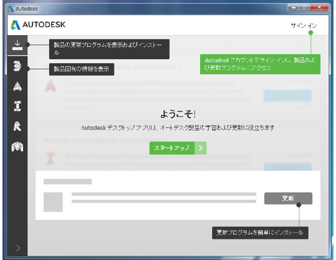
Task: Click the Autodesk title bar icon
Action: 11,9
